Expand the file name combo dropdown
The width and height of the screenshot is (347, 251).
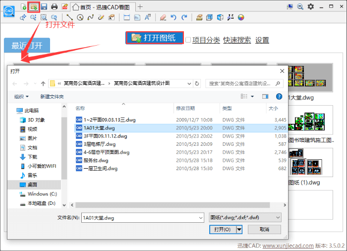tap(200, 218)
